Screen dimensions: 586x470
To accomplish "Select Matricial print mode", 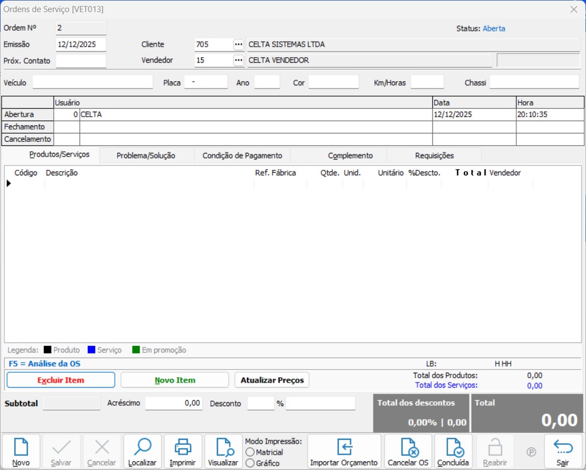I will point(250,452).
